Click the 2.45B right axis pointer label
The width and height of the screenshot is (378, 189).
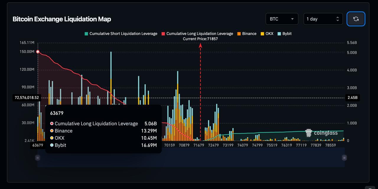(x=352, y=97)
